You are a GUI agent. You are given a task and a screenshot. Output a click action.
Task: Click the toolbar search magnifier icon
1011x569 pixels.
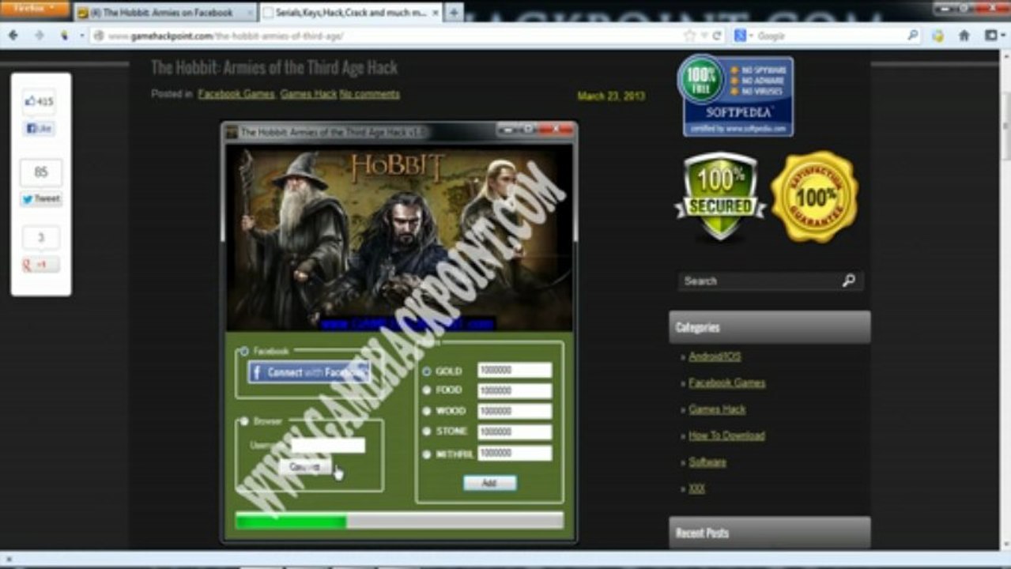913,36
